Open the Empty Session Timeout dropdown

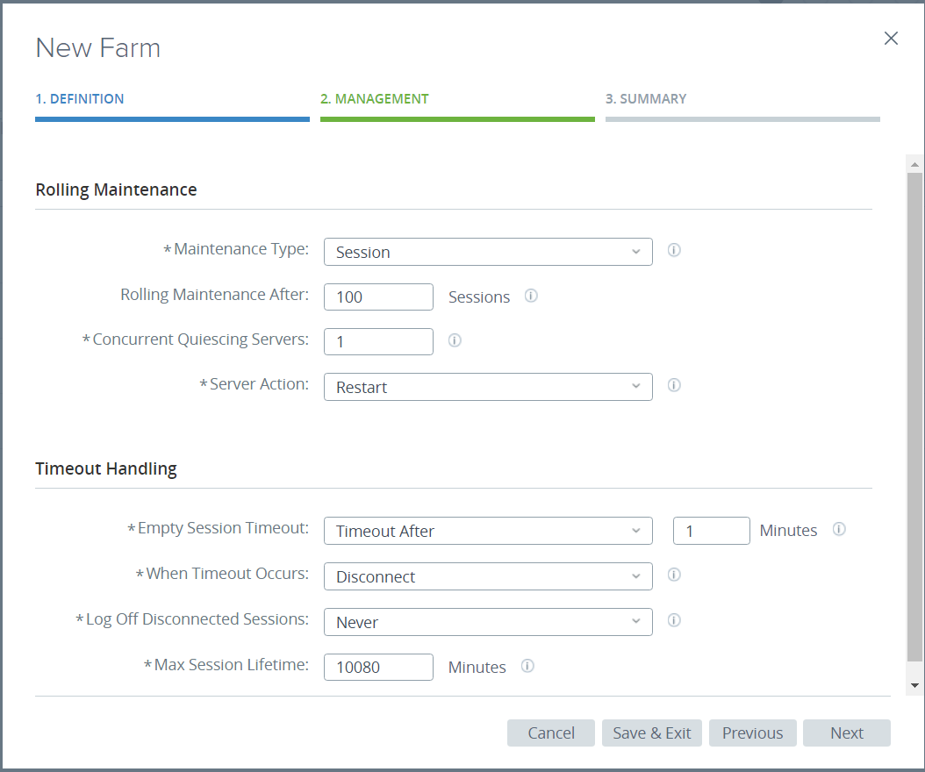pos(488,531)
